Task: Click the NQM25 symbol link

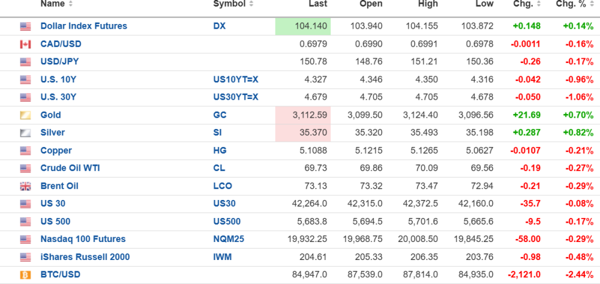Action: (229, 240)
